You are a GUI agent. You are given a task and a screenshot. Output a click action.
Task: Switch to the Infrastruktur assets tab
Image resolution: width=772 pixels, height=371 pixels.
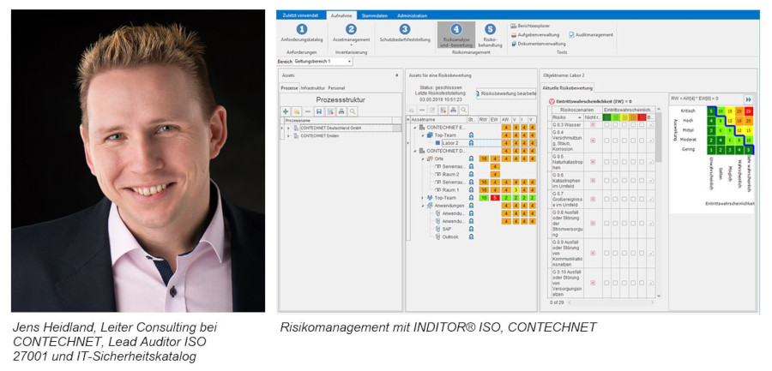[312, 87]
